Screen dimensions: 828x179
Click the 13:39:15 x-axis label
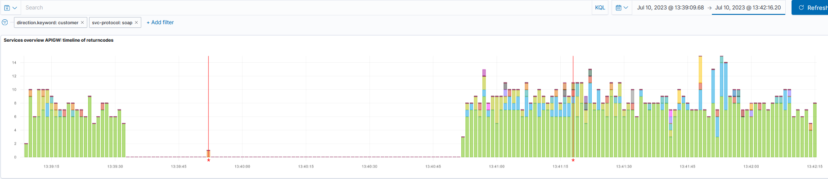click(51, 166)
